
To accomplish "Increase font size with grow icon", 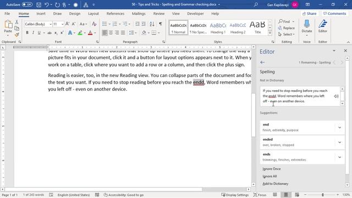I will [67, 24].
